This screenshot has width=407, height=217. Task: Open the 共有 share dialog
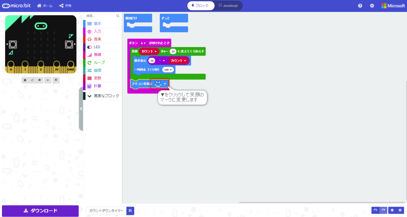tap(65, 6)
